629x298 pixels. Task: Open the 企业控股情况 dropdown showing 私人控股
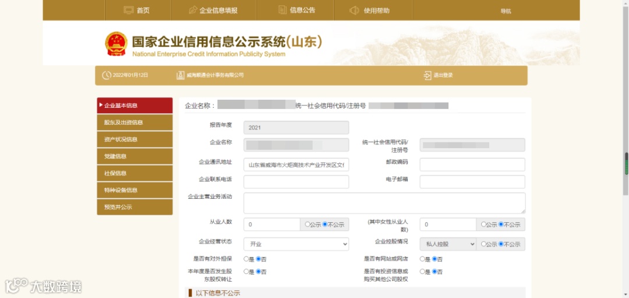coord(448,244)
